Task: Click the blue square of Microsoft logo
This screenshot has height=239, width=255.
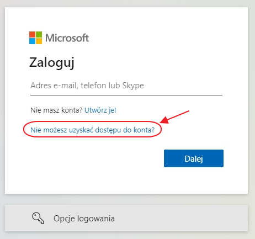Action: (x=32, y=41)
